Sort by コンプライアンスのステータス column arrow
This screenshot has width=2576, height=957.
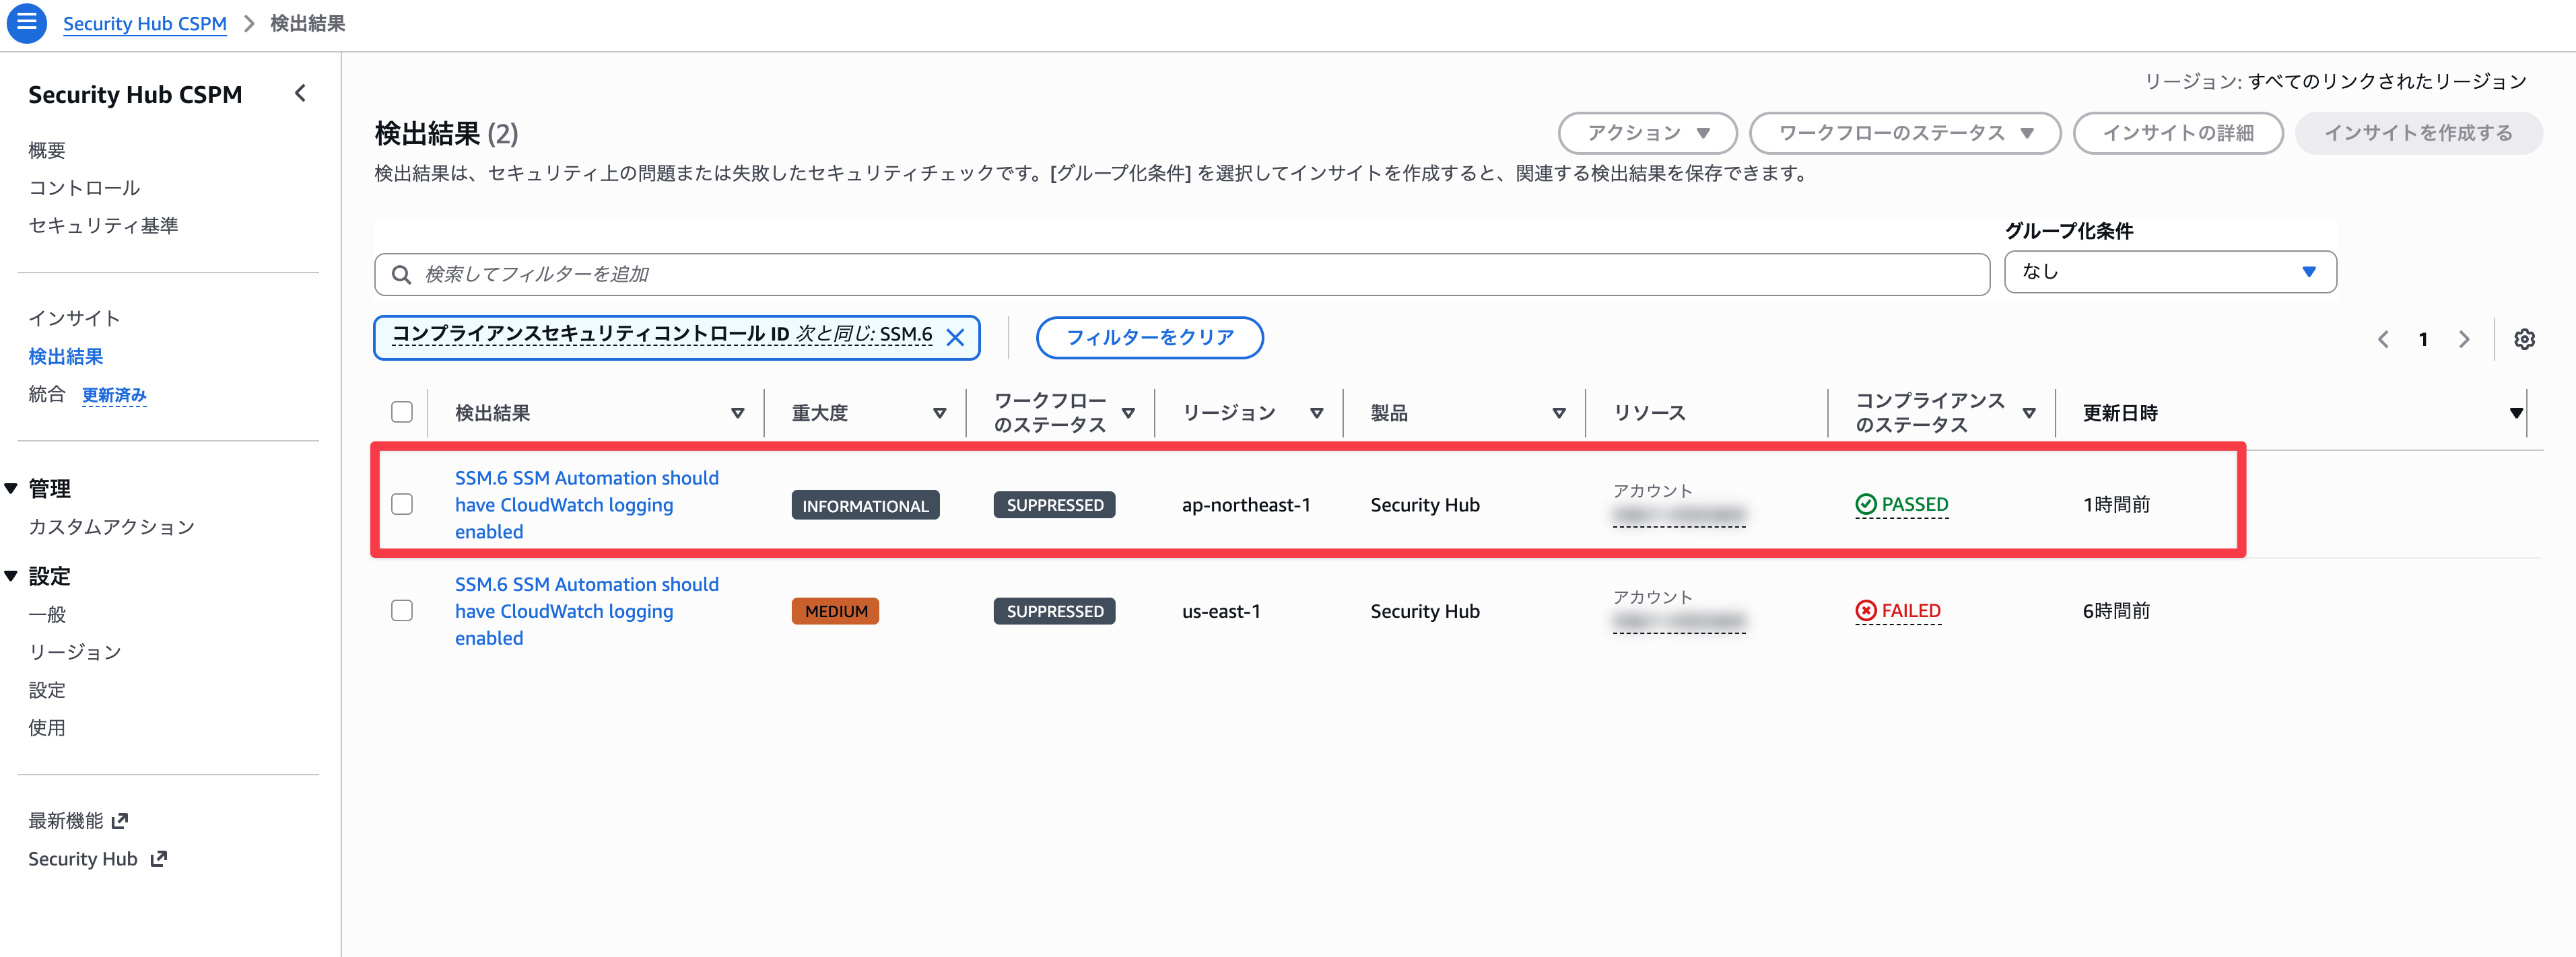(x=2029, y=413)
